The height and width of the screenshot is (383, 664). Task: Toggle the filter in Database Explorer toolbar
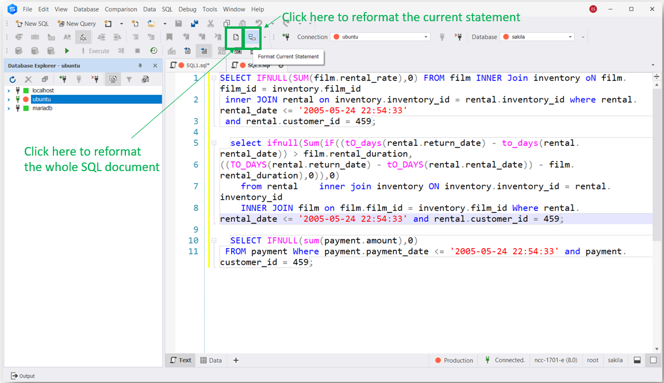130,79
